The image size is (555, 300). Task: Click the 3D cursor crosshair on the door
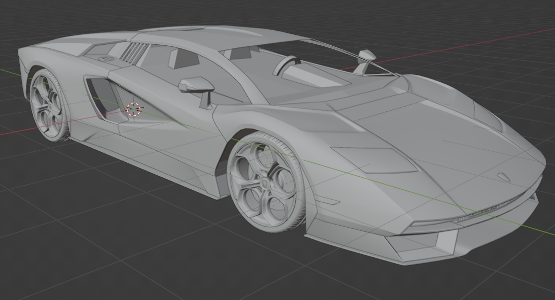(x=134, y=109)
